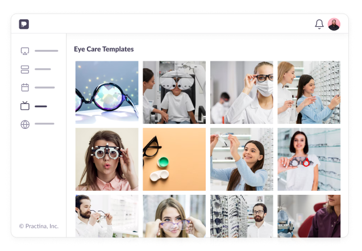Open the user profile avatar
This screenshot has height=251, width=362.
[334, 24]
